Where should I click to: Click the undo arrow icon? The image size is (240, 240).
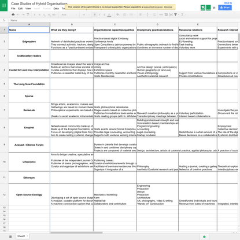pos(18,14)
